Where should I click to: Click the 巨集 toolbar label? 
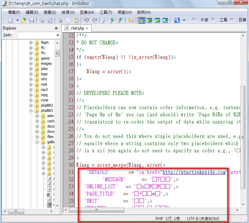pyautogui.click(x=242, y=20)
